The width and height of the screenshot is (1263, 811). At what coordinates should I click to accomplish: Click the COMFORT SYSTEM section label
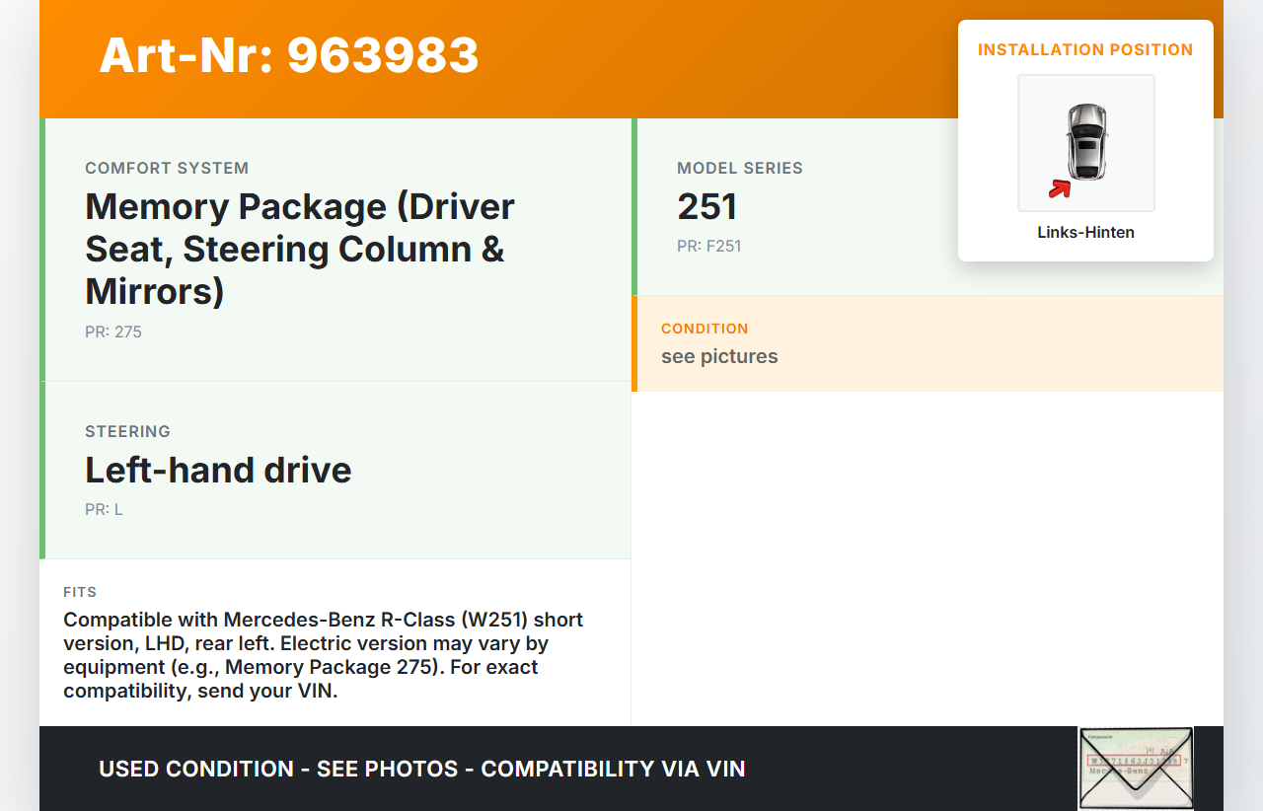pos(167,168)
